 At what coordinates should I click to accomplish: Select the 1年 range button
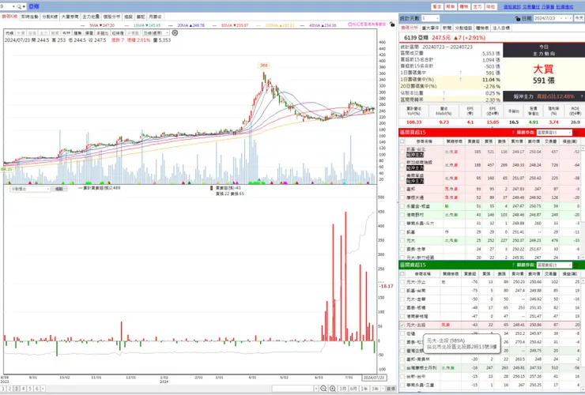click(364, 389)
